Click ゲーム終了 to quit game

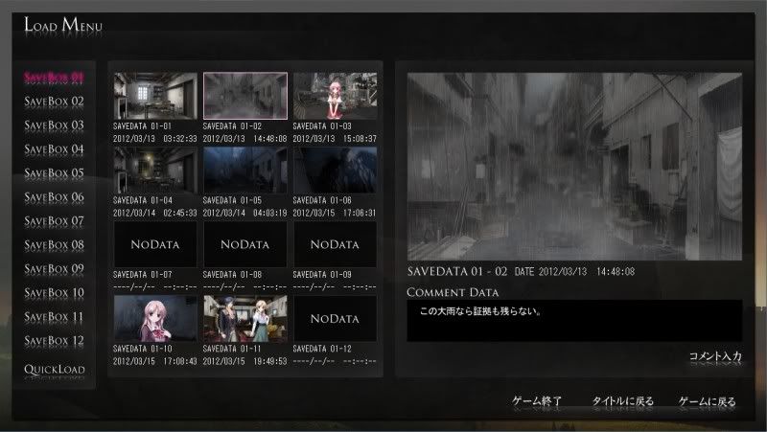pyautogui.click(x=537, y=401)
